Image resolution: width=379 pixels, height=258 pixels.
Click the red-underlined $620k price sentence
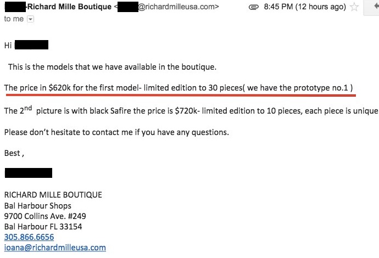pyautogui.click(x=179, y=88)
